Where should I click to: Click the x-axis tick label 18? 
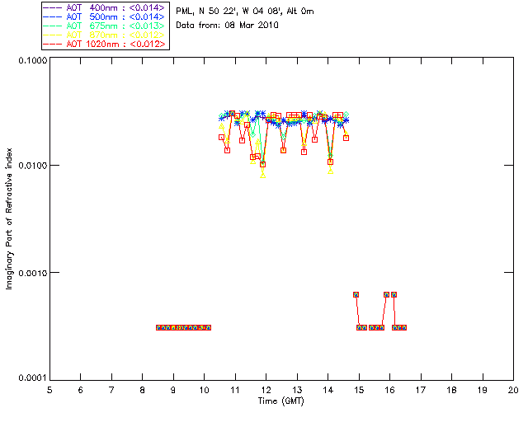(451, 390)
